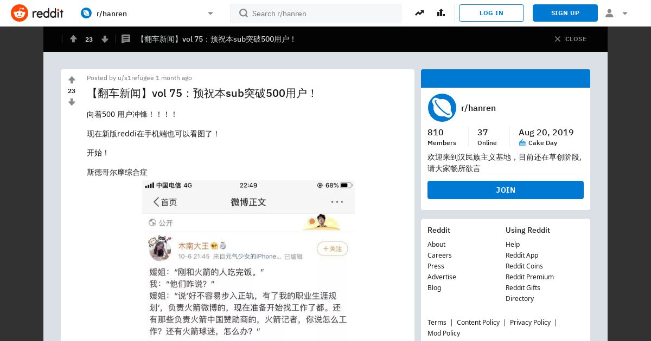Open author u/s1refugee profile link
This screenshot has height=341, width=651.
pyautogui.click(x=136, y=78)
